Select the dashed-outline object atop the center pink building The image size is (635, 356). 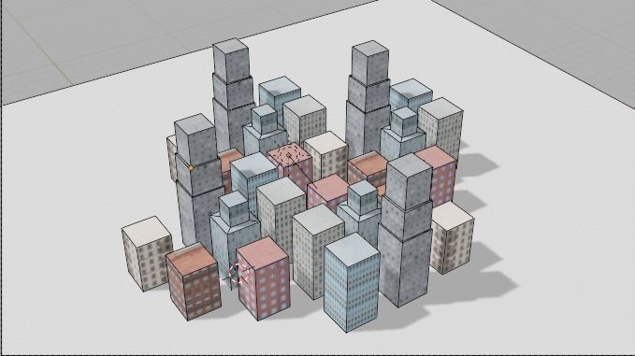289,155
